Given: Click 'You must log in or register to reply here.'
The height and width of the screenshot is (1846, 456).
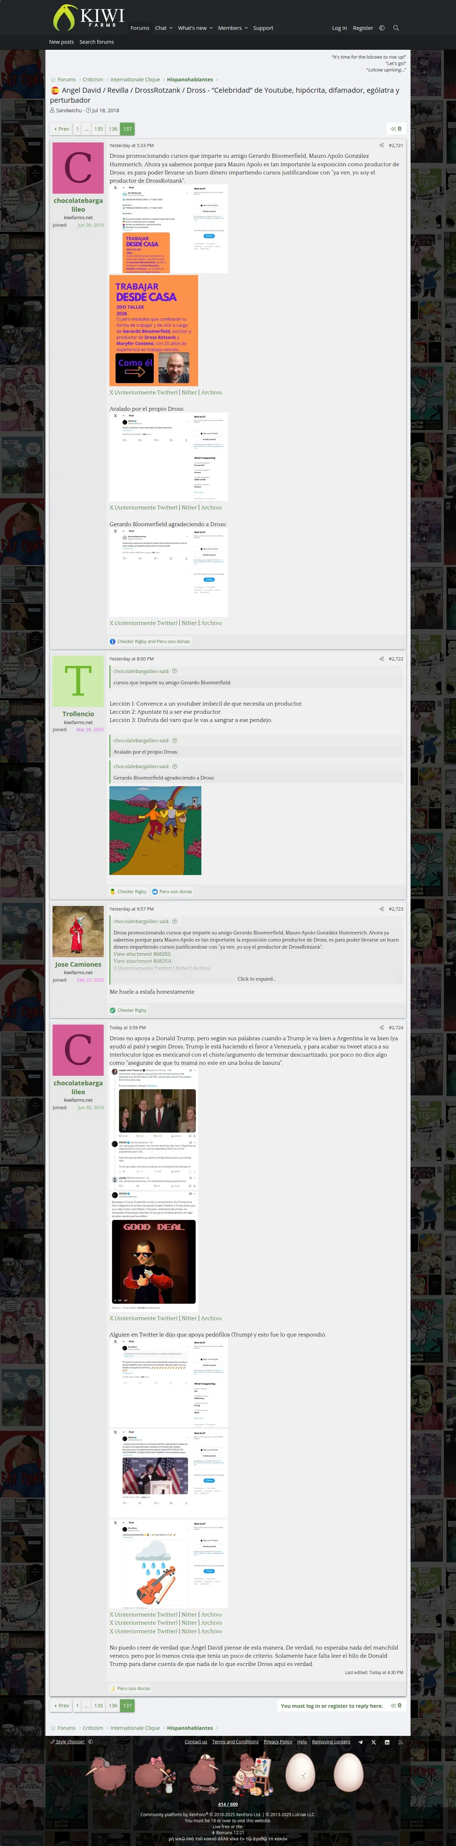Looking at the screenshot, I should [x=331, y=1706].
